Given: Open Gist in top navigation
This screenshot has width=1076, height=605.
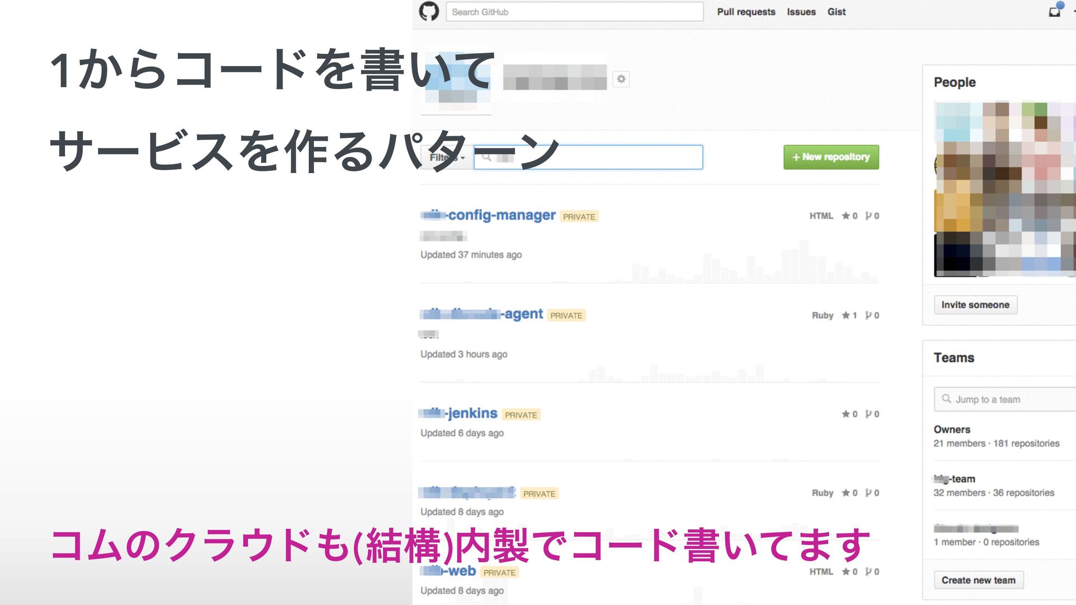Looking at the screenshot, I should 836,12.
